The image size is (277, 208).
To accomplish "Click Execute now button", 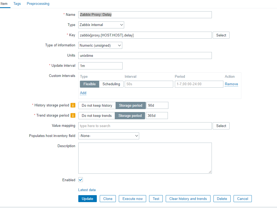I will [132, 199].
